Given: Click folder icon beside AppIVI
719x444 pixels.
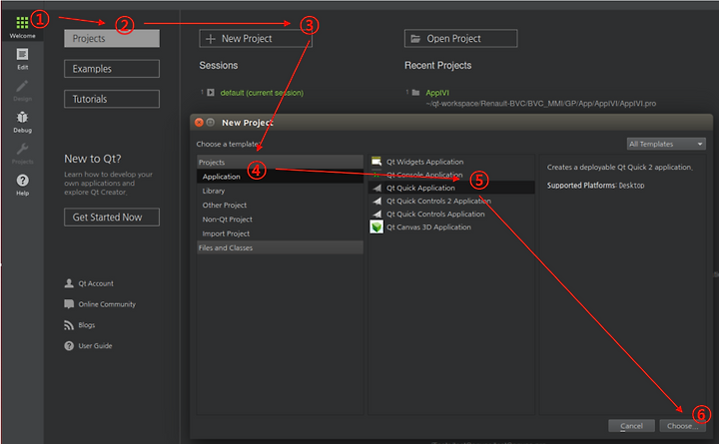Looking at the screenshot, I should (415, 93).
